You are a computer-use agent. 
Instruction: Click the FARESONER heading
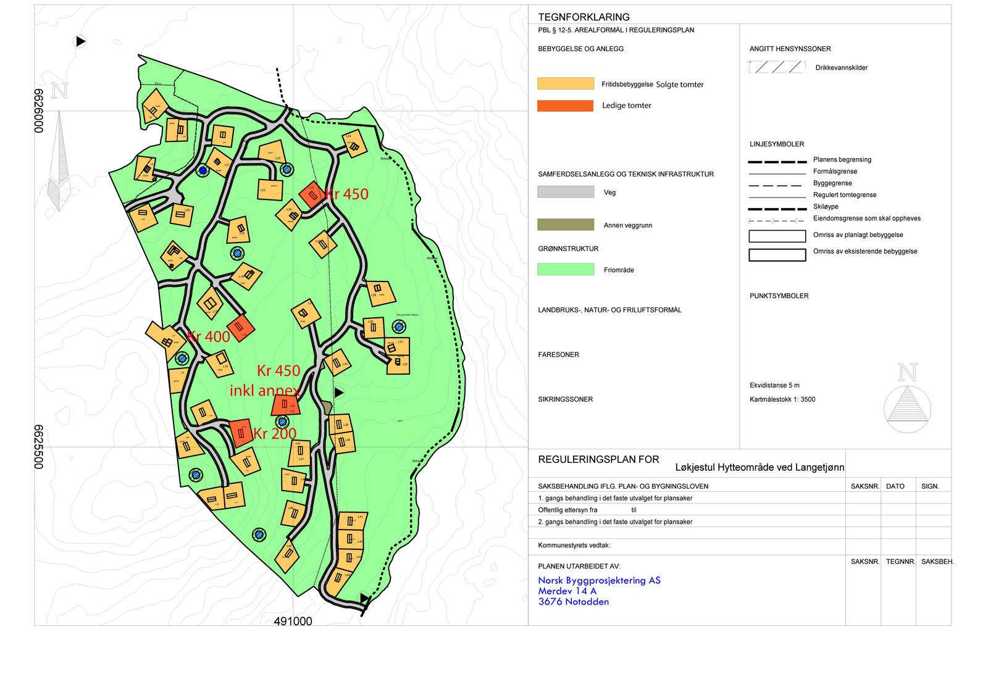point(559,355)
